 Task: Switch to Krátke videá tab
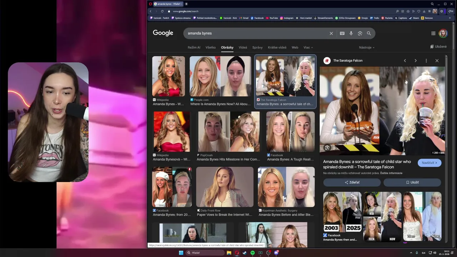click(x=277, y=47)
